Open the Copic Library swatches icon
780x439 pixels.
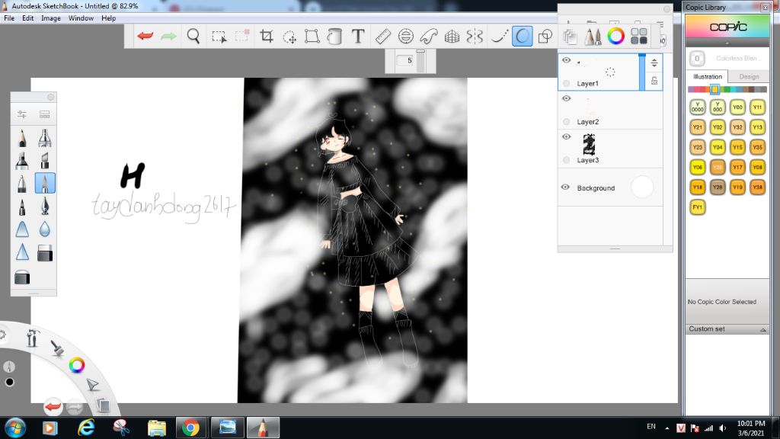click(639, 36)
